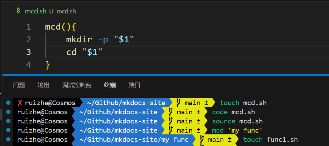Click line number 3 in the editor gutter
329x146 pixels.
coord(28,52)
